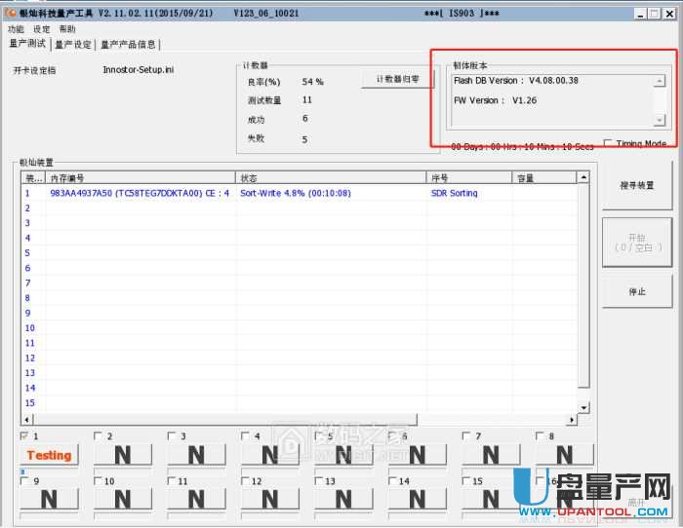Click the N status button for port 10
This screenshot has height=528, width=683.
coord(122,498)
